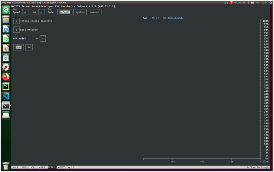Launch Visual Studio Code from dock
The height and width of the screenshot is (172, 274).
coord(6,96)
